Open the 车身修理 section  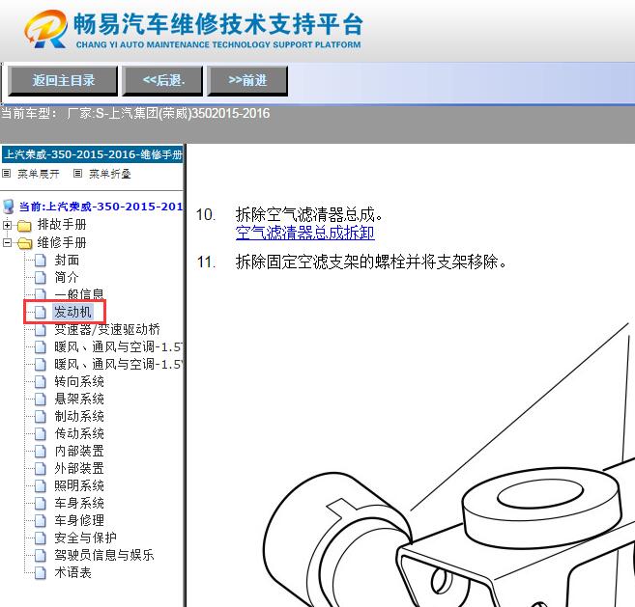(79, 520)
